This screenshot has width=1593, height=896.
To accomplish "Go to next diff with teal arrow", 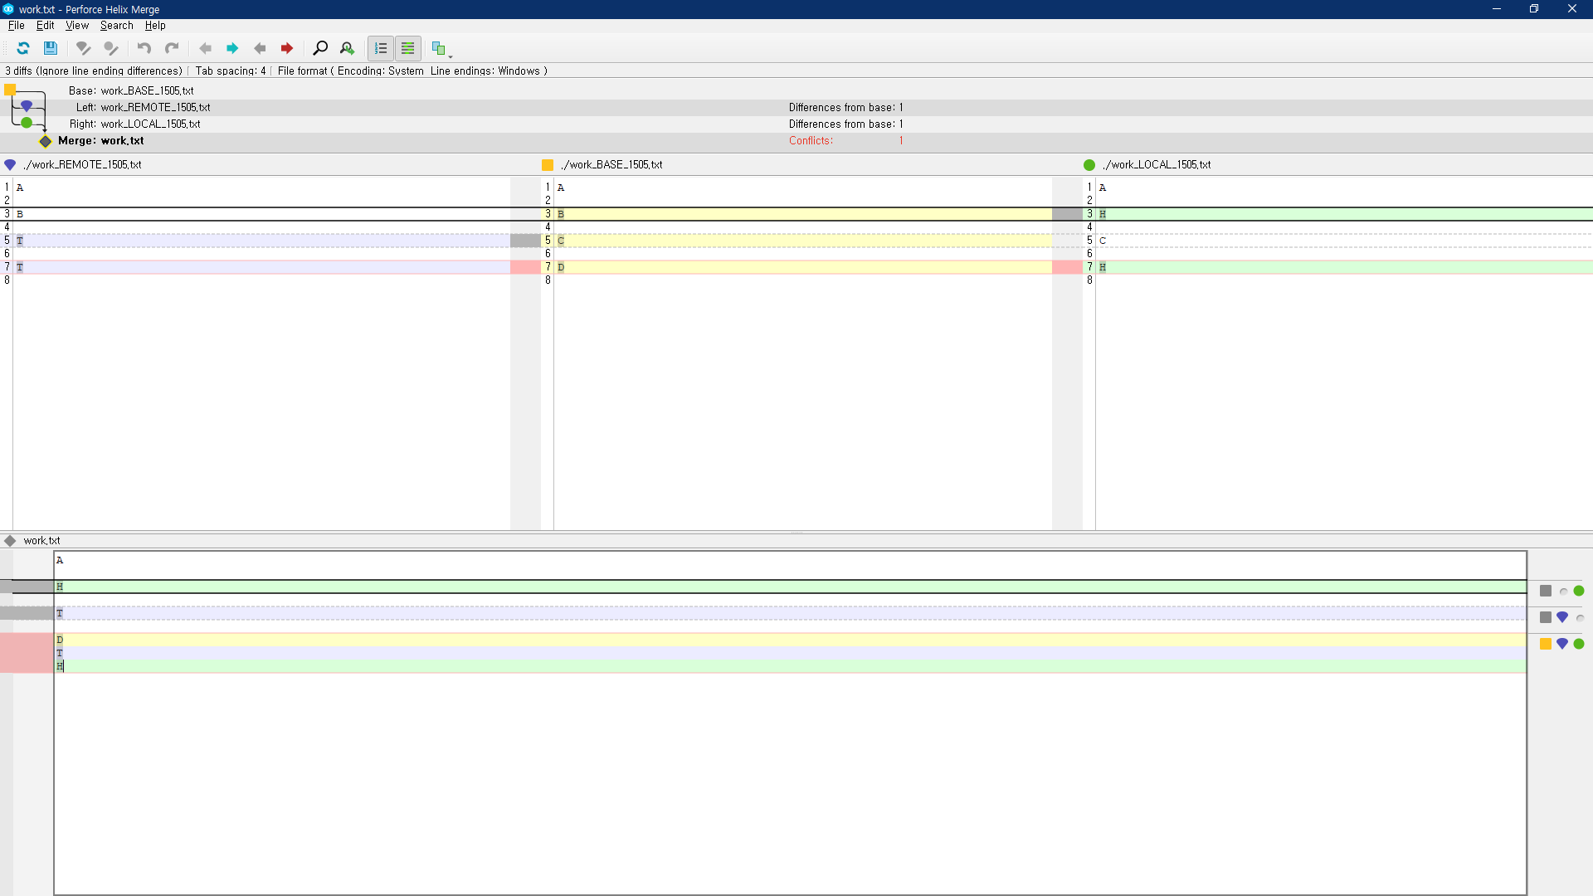I will click(x=232, y=48).
